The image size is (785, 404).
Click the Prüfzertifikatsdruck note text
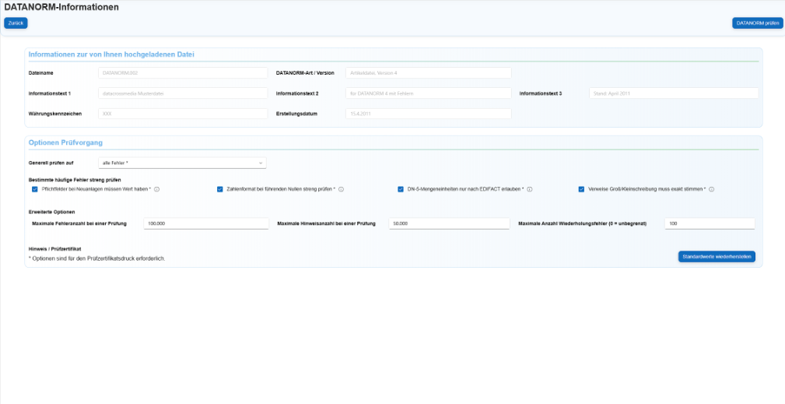coord(96,258)
